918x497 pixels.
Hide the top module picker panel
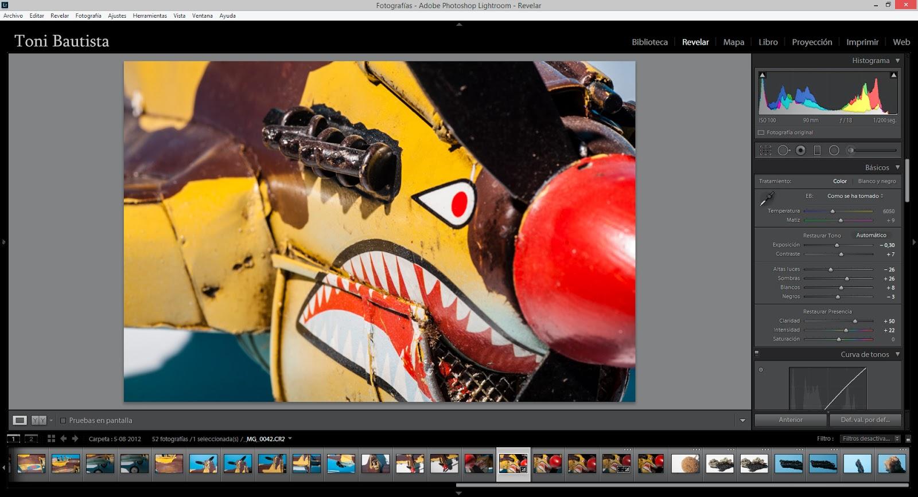coord(459,25)
